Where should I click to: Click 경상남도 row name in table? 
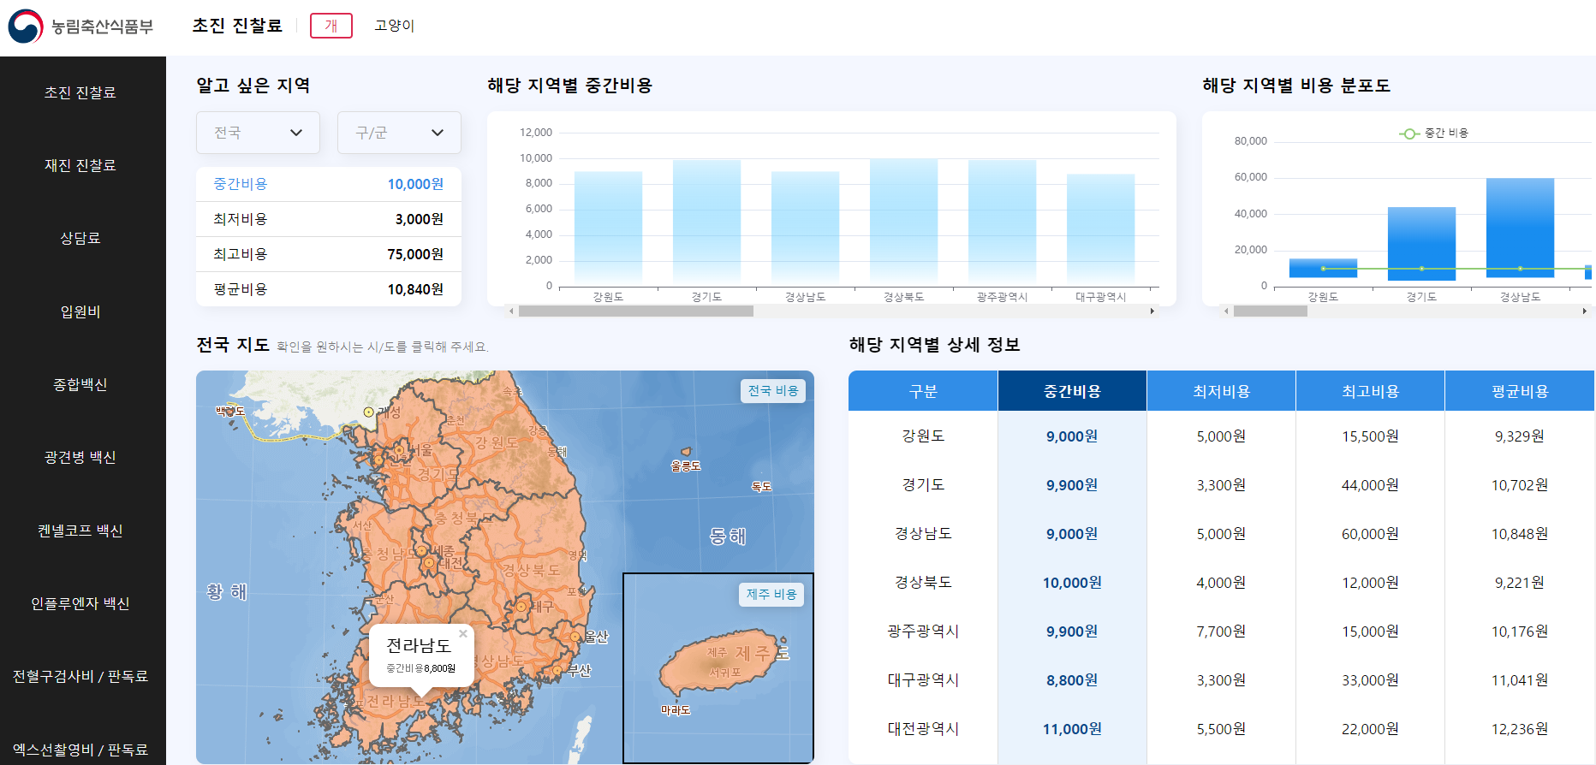pos(923,533)
